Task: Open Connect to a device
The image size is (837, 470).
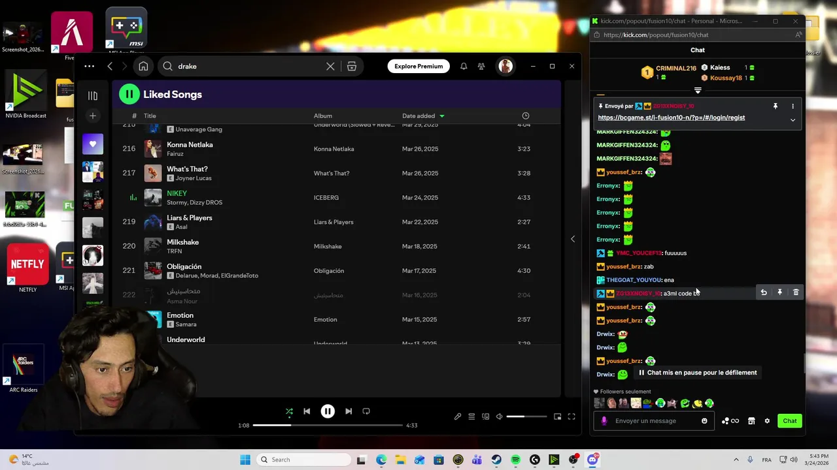Action: tap(485, 416)
